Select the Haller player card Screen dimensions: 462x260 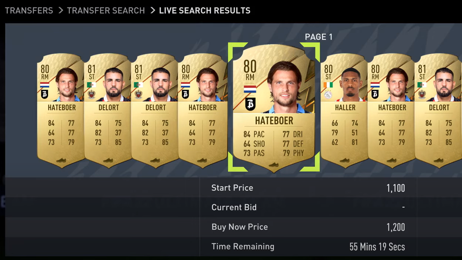point(344,111)
